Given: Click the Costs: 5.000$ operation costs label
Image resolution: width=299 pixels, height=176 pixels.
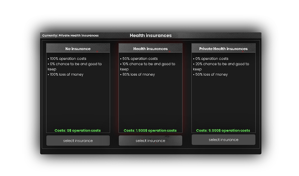Looking at the screenshot, I should (223, 130).
